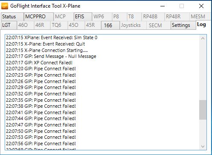Open the MCPPRO tab

click(39, 17)
